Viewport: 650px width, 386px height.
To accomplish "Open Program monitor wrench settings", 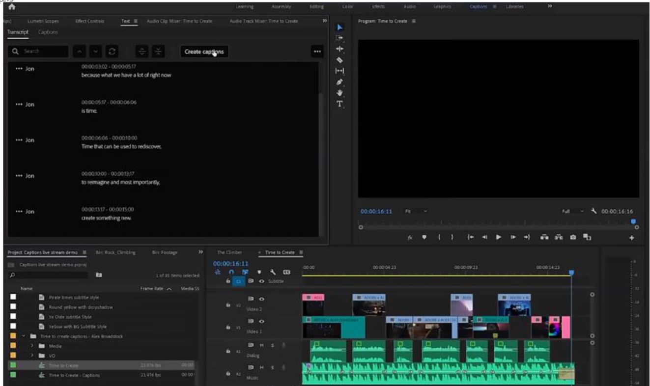I will pyautogui.click(x=594, y=211).
